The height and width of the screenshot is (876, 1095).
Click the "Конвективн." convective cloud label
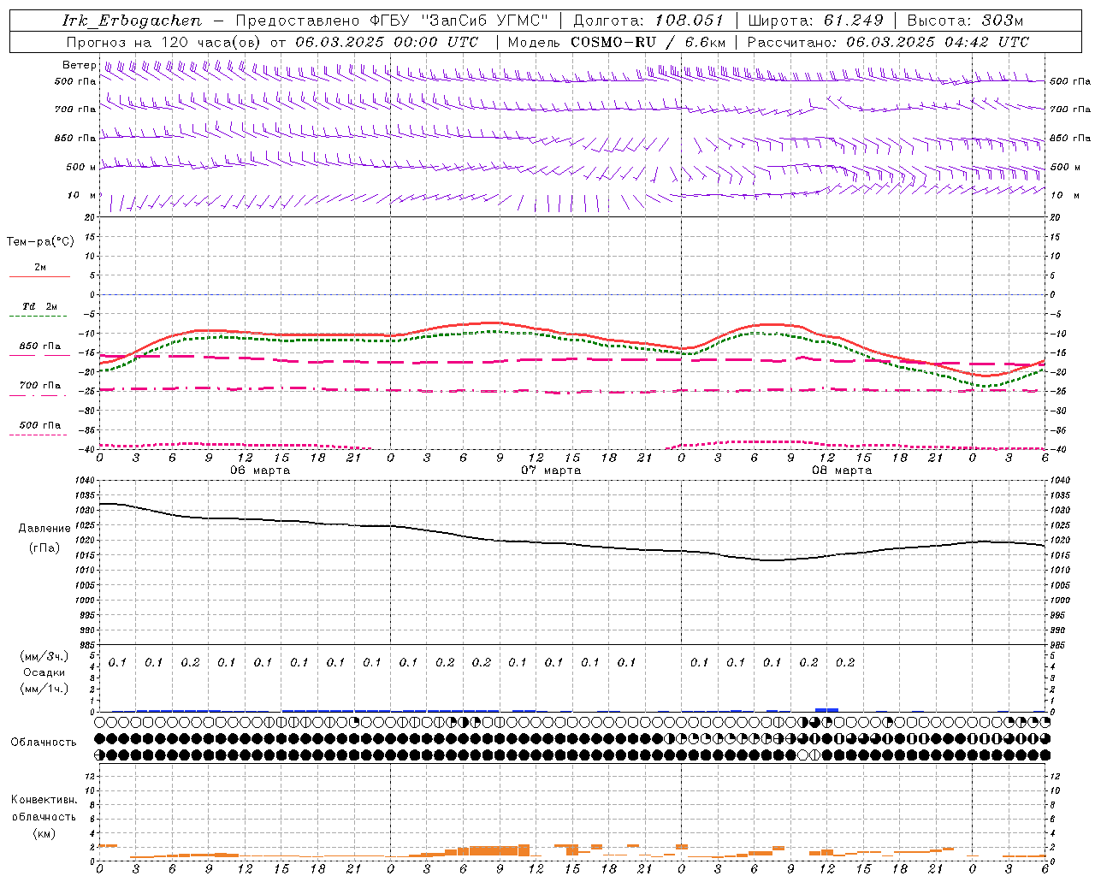click(x=44, y=800)
